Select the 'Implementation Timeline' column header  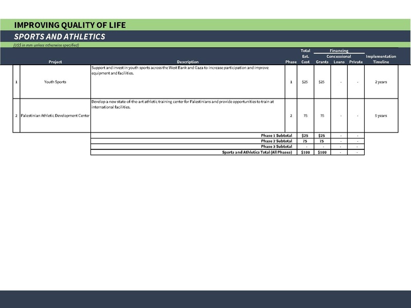(381, 59)
